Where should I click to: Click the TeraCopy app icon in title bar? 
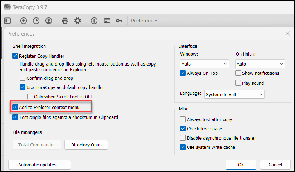click(7, 7)
